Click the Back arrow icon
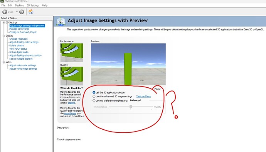 click(x=5, y=12)
